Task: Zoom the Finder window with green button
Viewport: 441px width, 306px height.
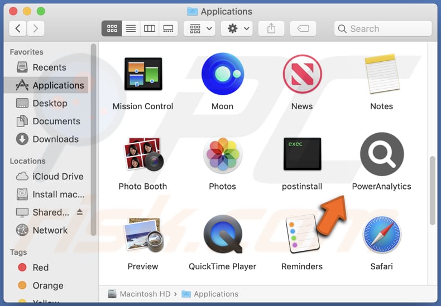Action: 41,11
